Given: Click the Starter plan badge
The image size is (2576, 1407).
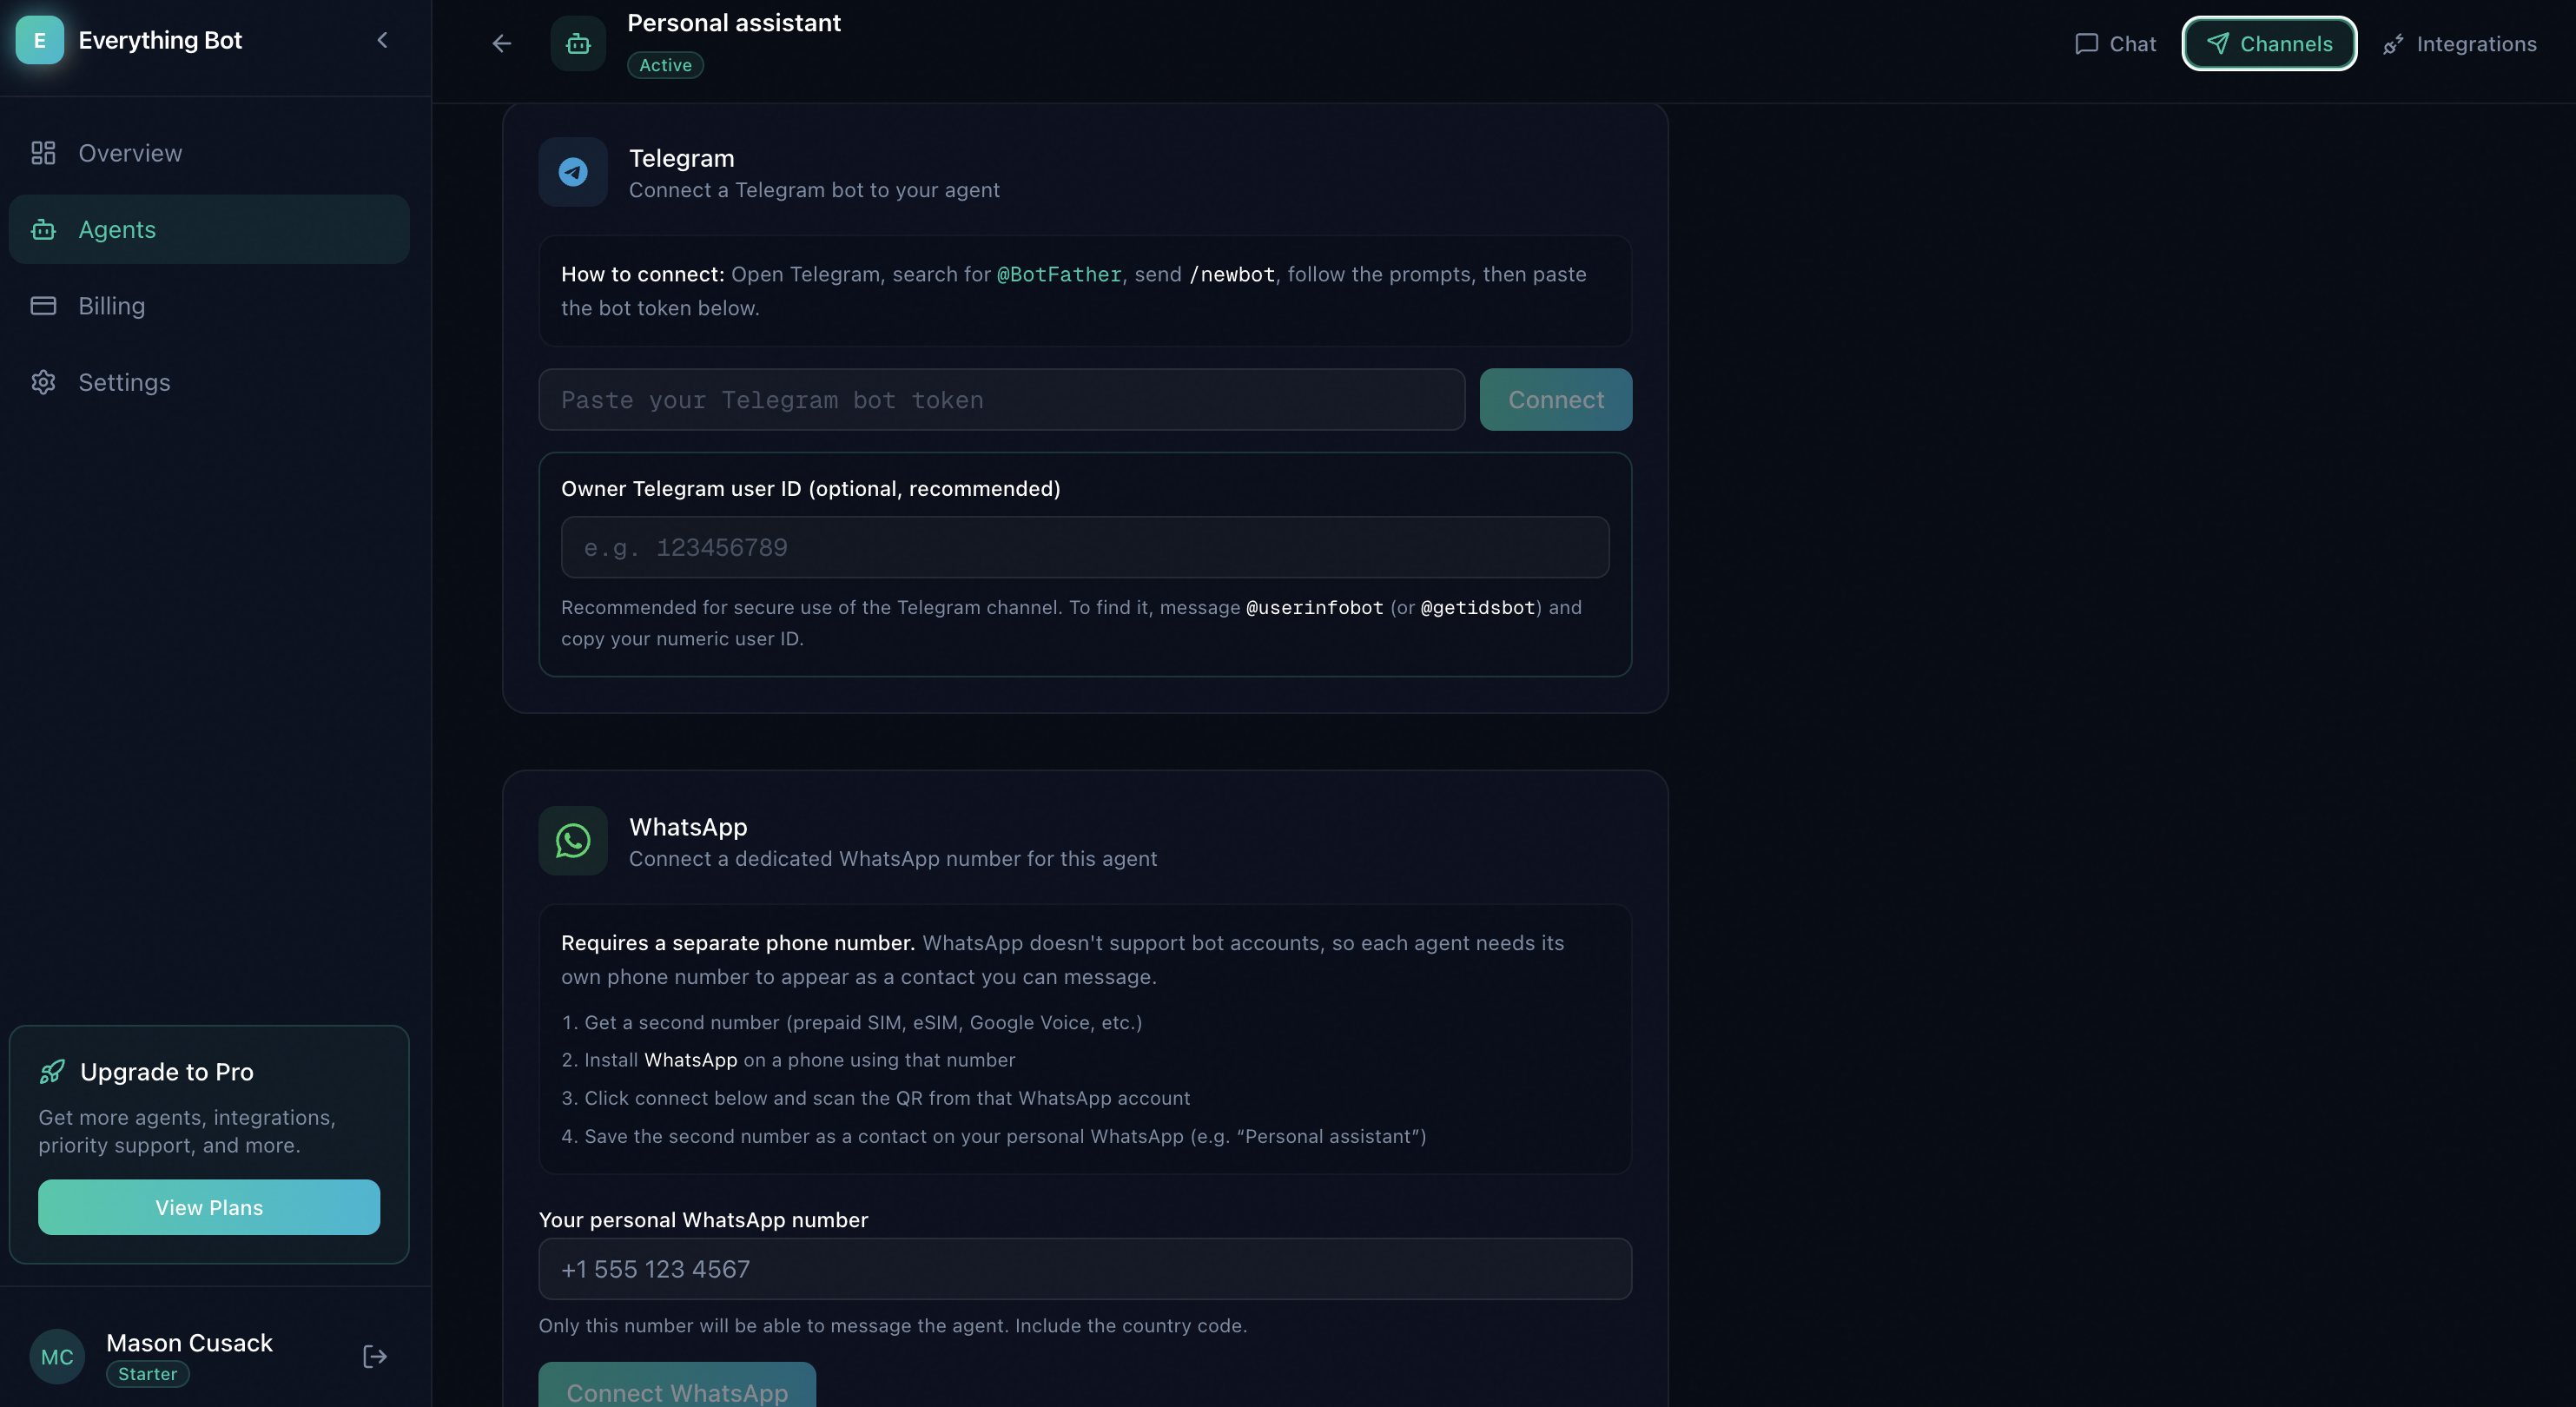Looking at the screenshot, I should [x=147, y=1374].
